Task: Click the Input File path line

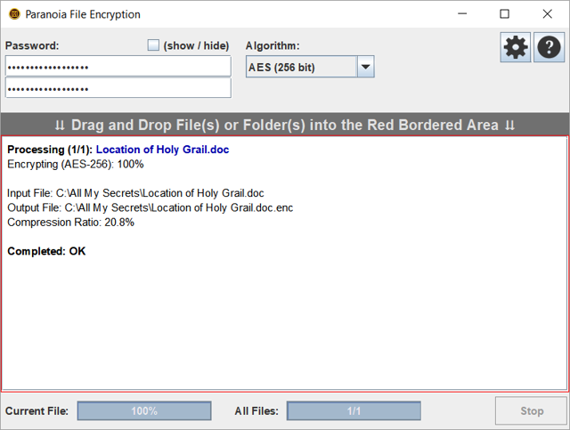Action: click(135, 193)
